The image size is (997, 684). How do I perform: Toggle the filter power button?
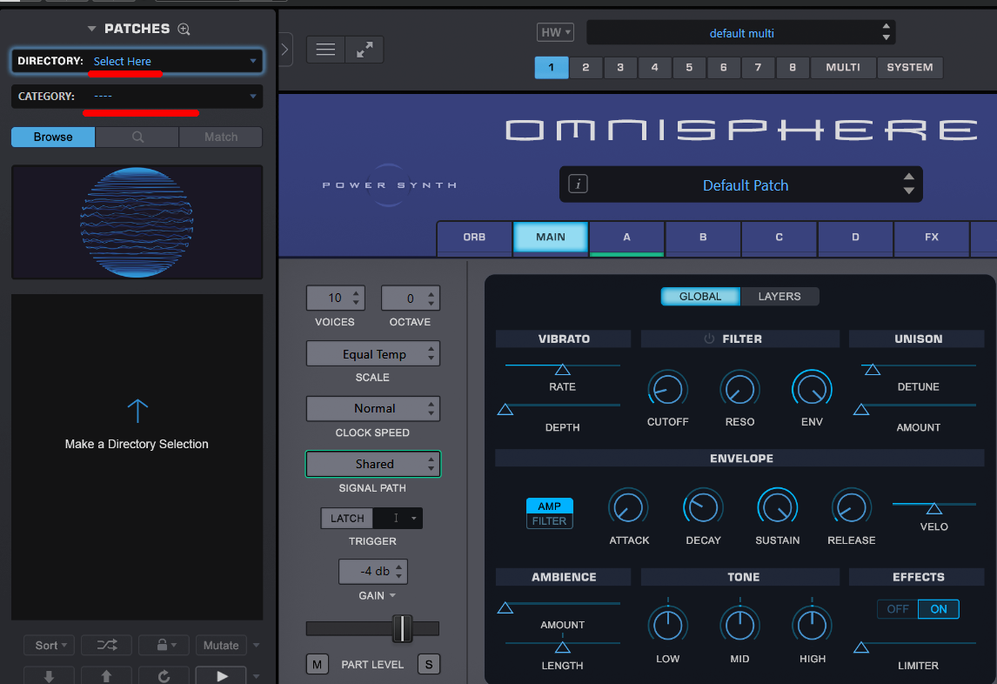tap(709, 339)
